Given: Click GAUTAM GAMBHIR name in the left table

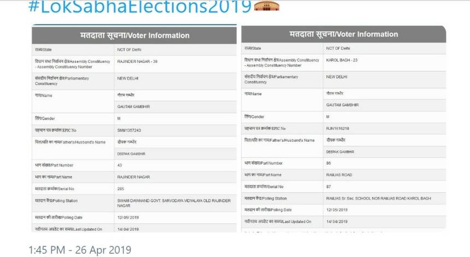Looking at the screenshot, I should (x=132, y=106).
